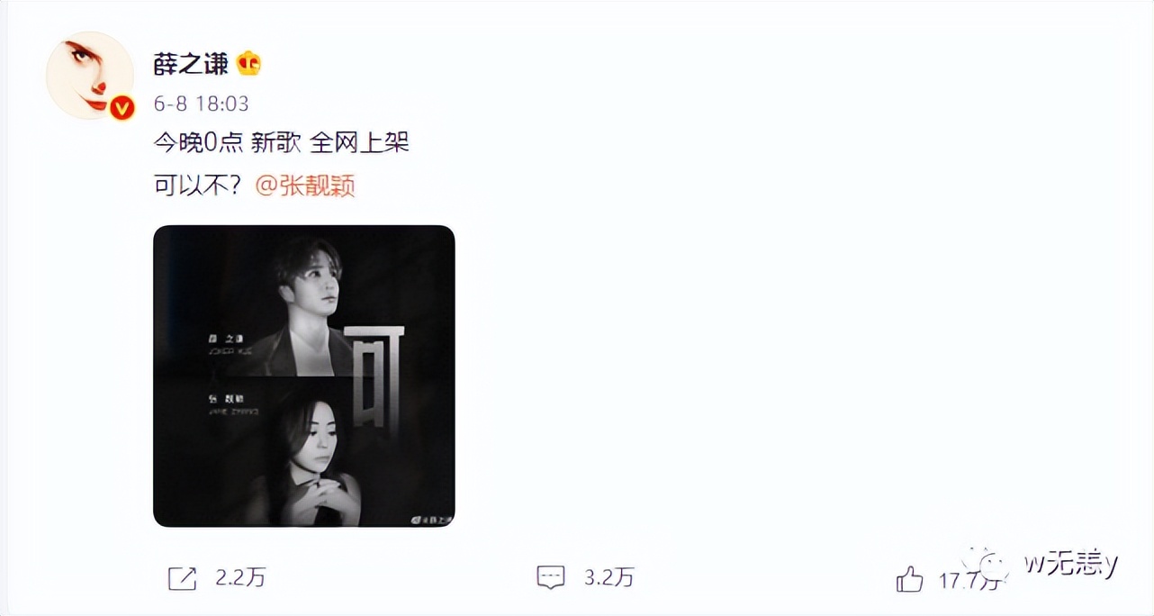
Task: Click the w无悲y watermark text
Action: click(x=1070, y=565)
